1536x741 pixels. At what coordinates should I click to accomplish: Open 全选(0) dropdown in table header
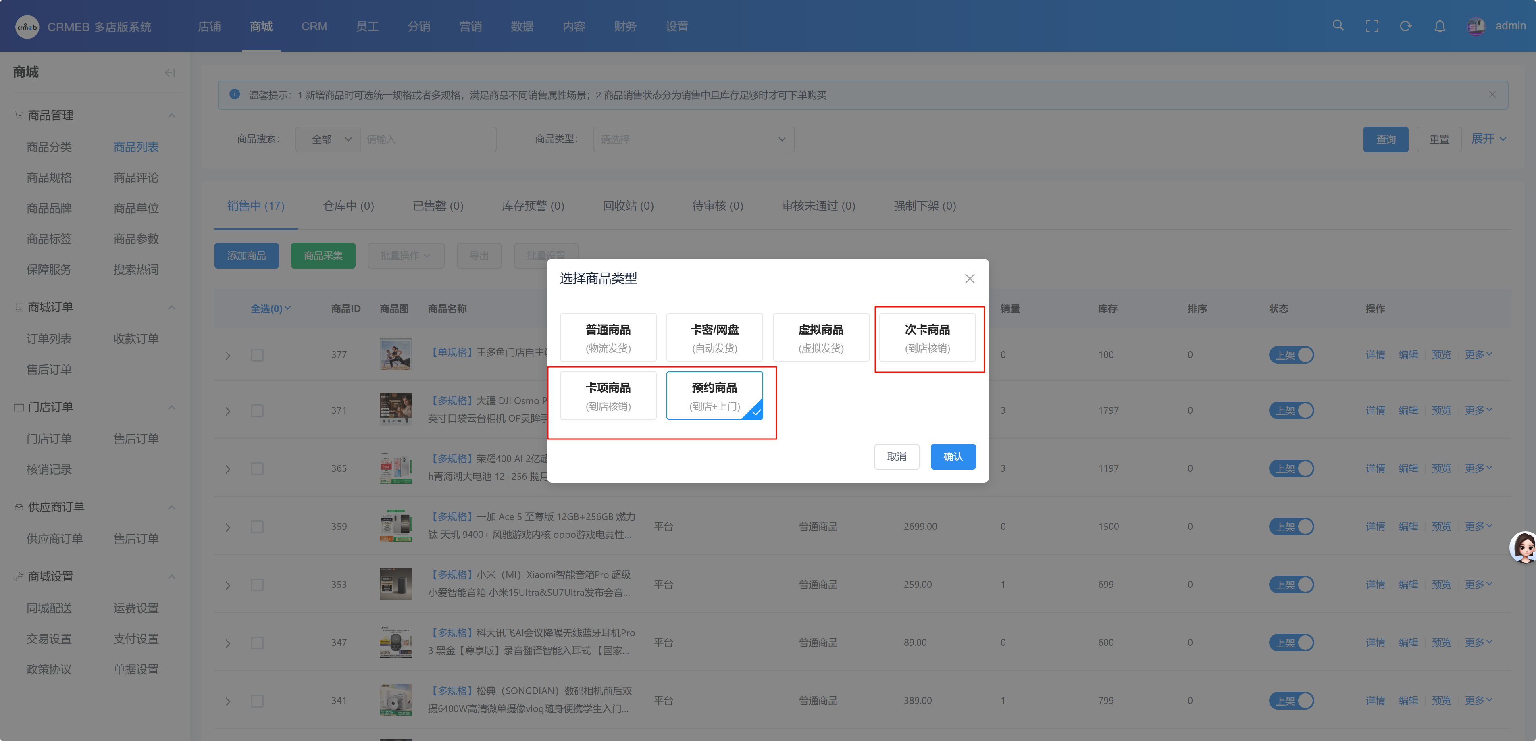(271, 308)
